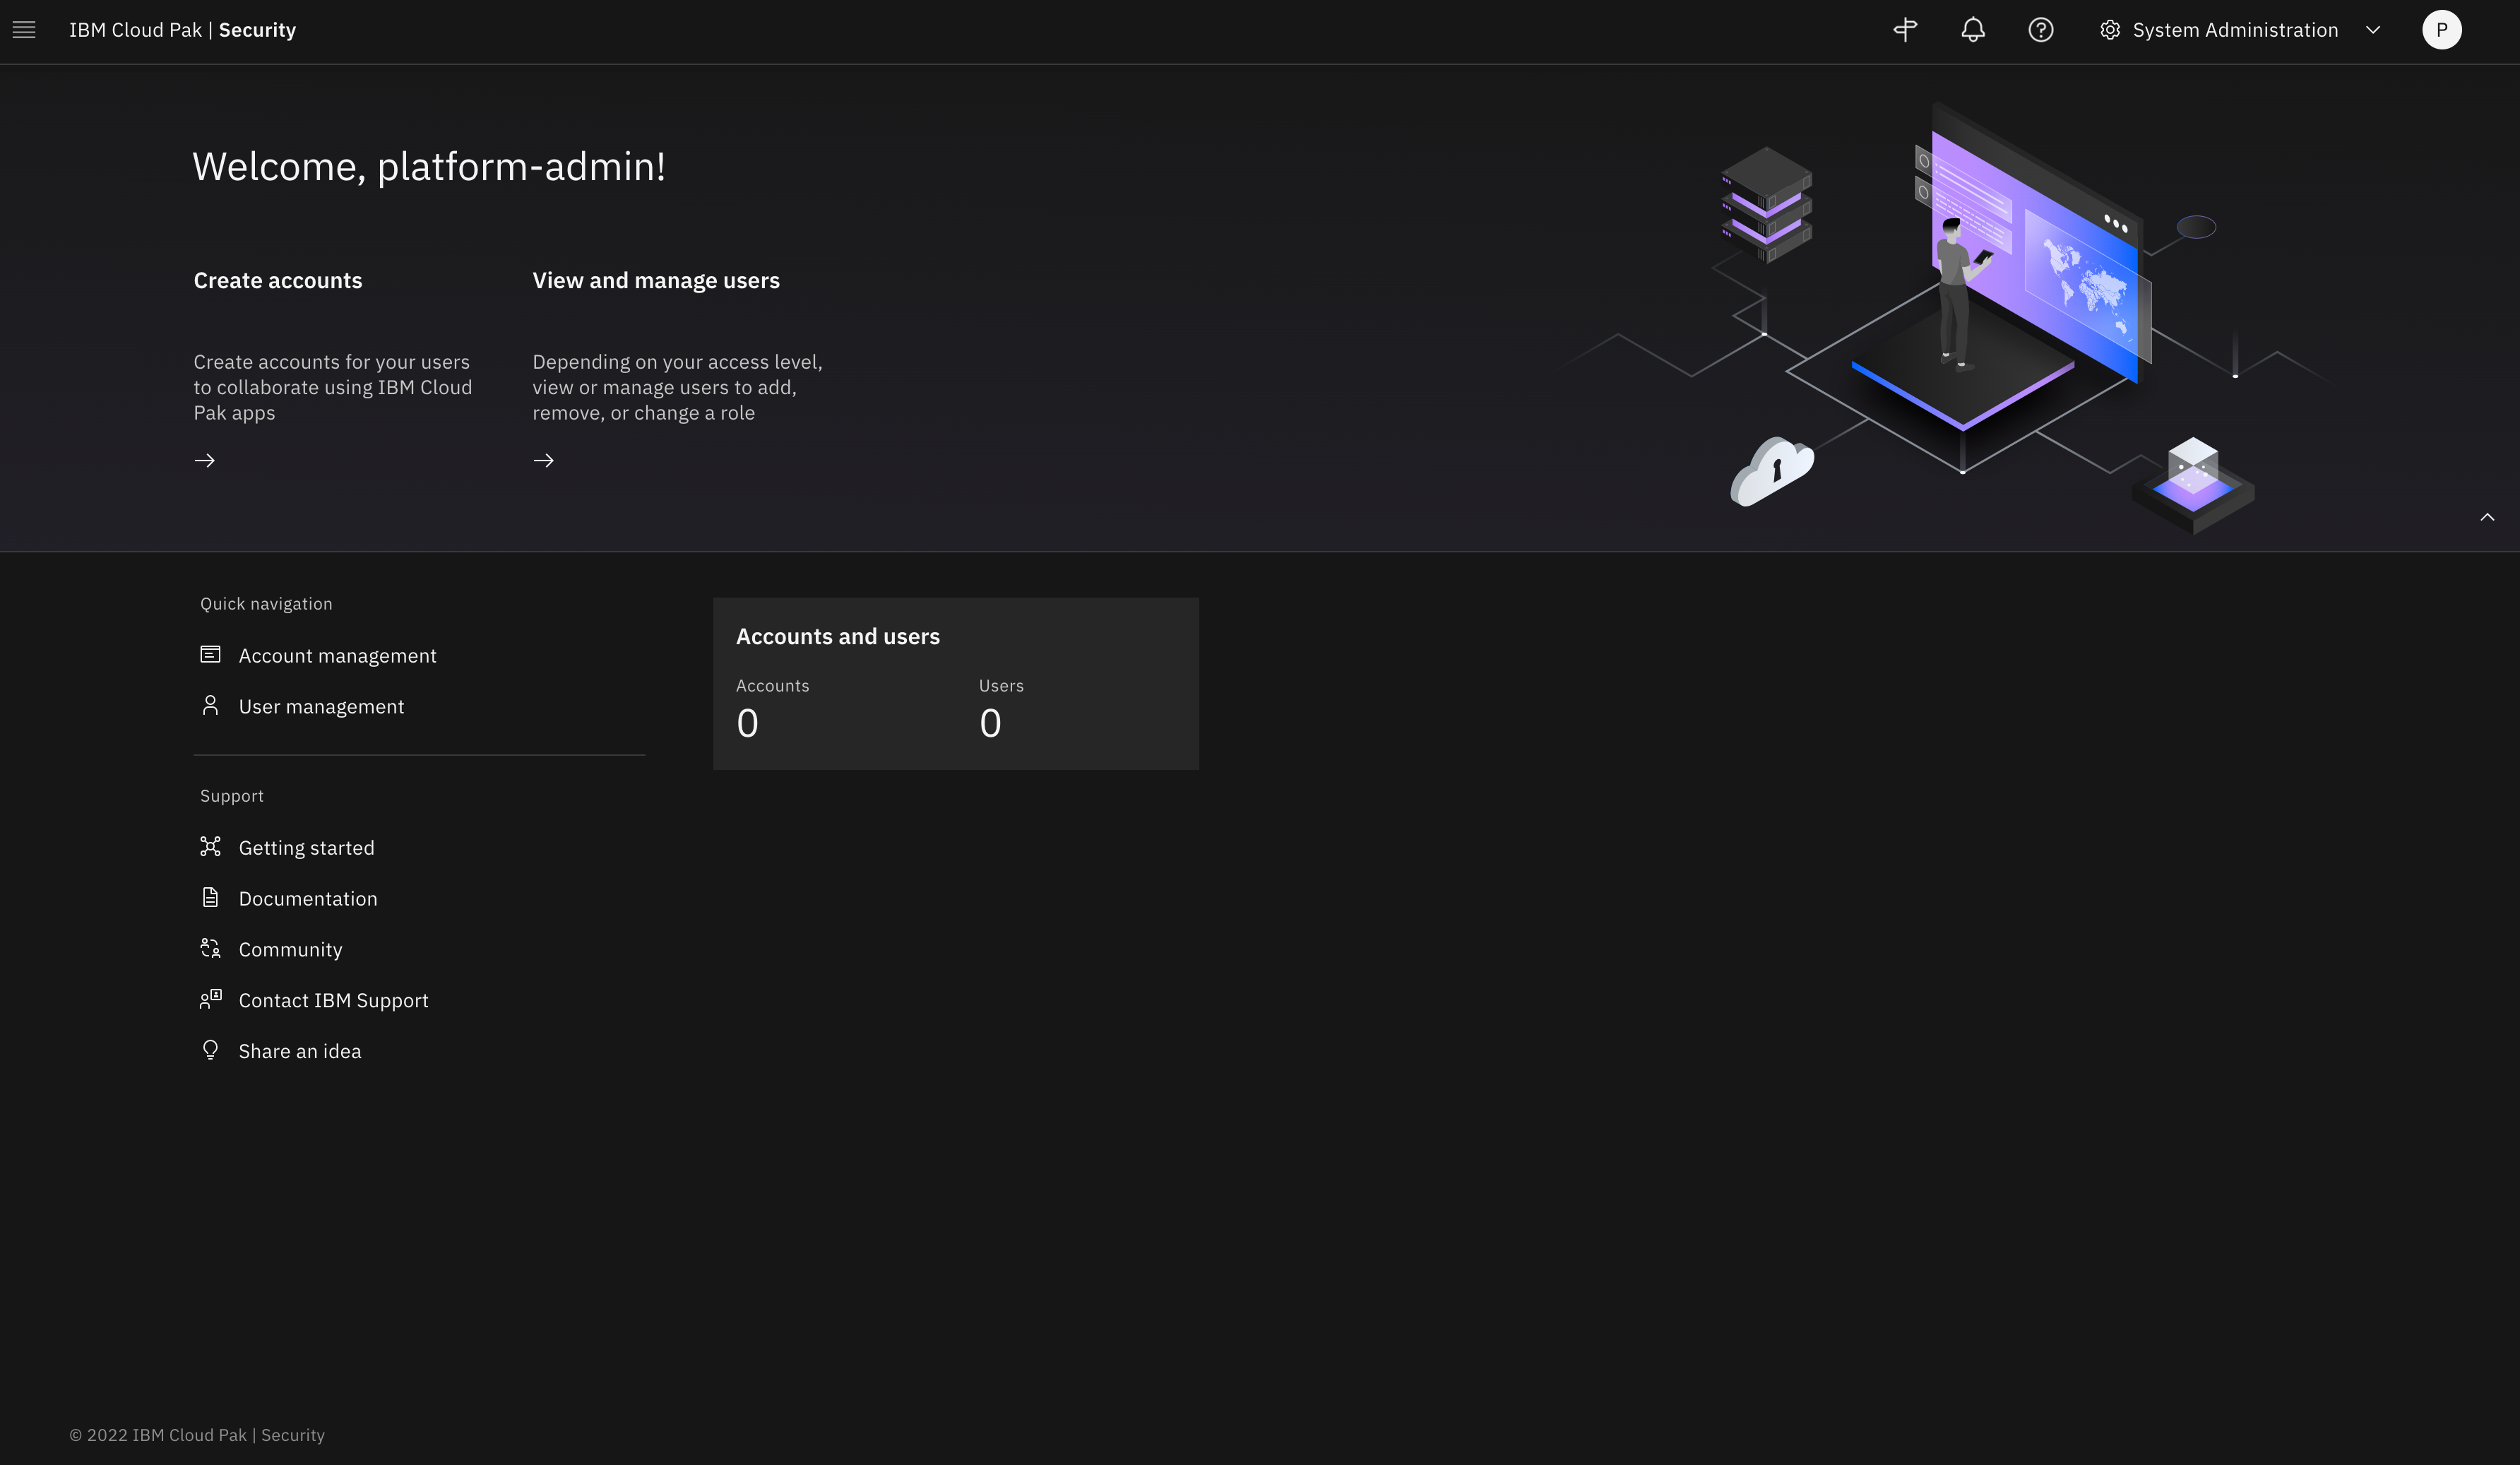The image size is (2520, 1465).
Task: Click the System Administration gear icon
Action: pos(2109,30)
